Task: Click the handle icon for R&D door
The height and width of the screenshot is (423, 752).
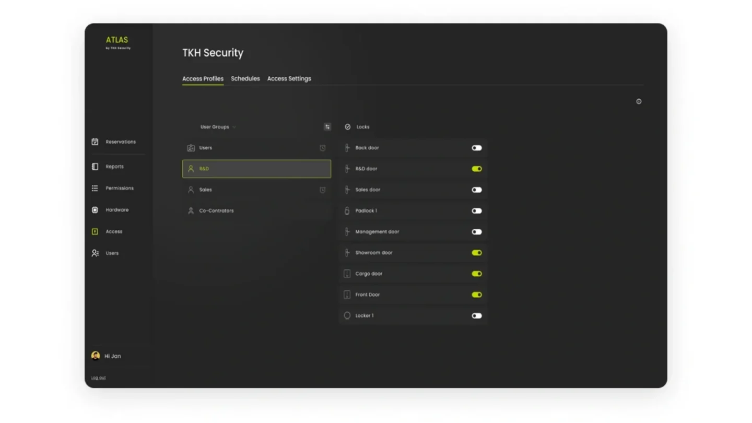Action: [x=347, y=169]
